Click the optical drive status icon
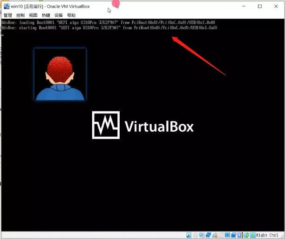The height and width of the screenshot is (239, 285). (196, 235)
